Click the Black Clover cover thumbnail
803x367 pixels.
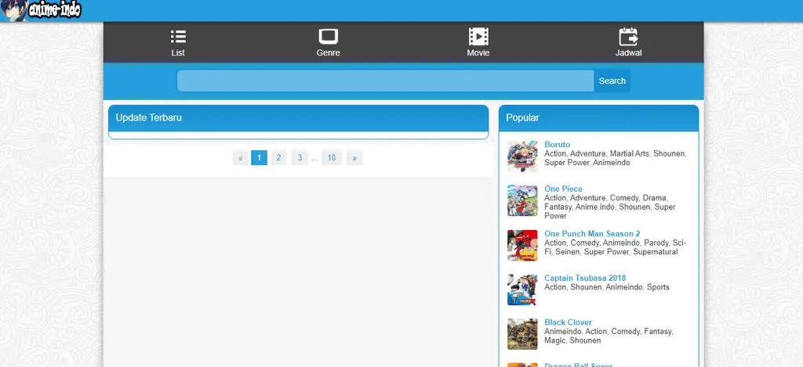(522, 334)
